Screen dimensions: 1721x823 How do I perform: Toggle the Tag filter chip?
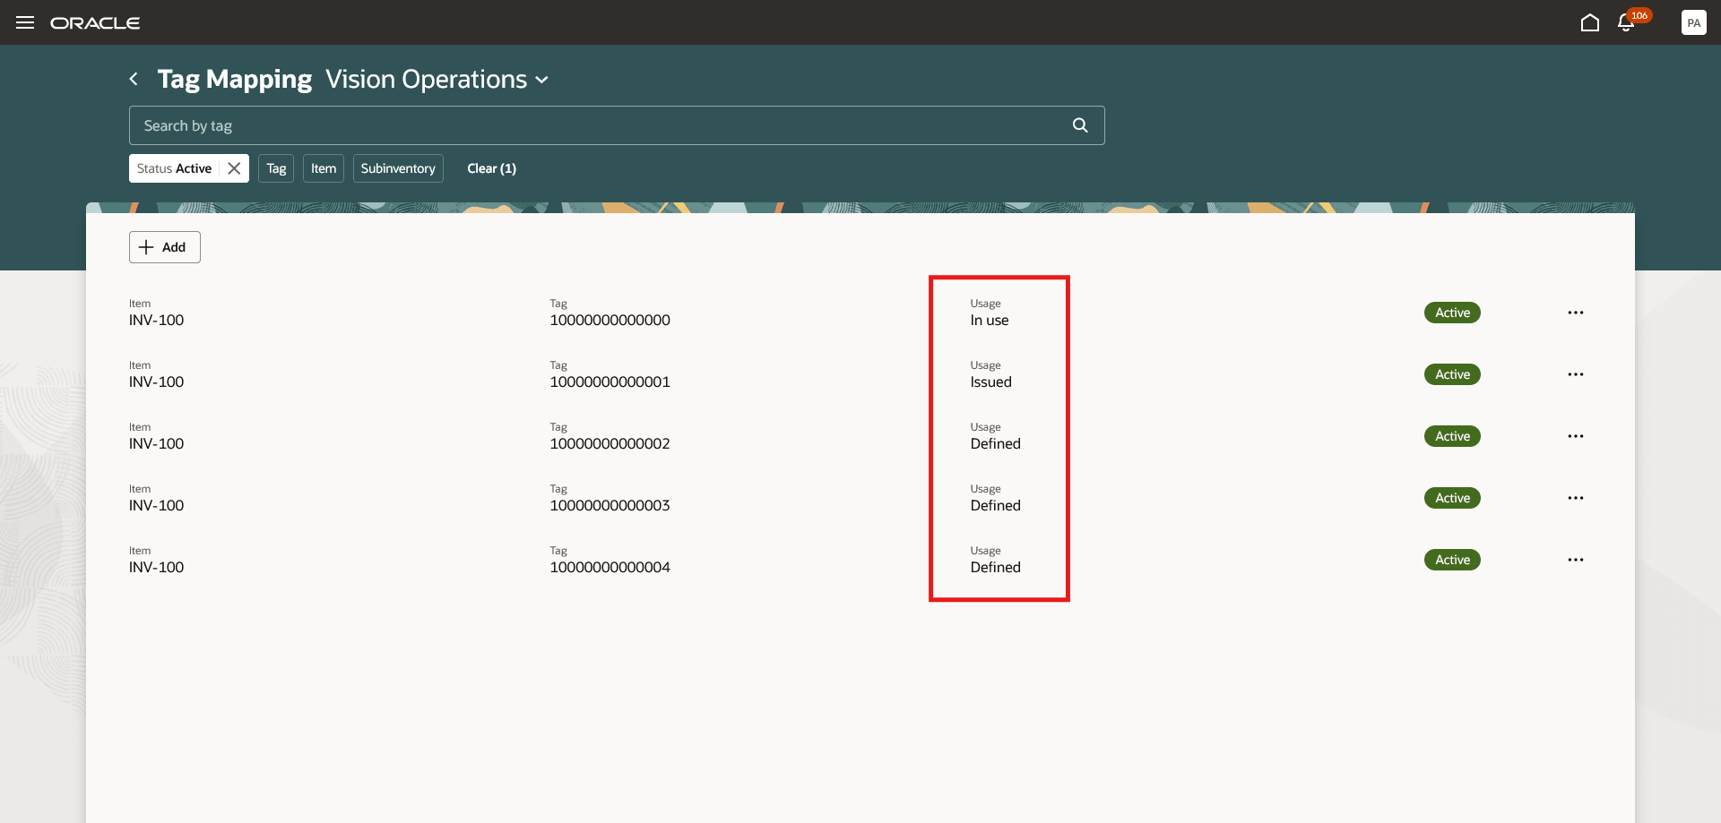[275, 167]
